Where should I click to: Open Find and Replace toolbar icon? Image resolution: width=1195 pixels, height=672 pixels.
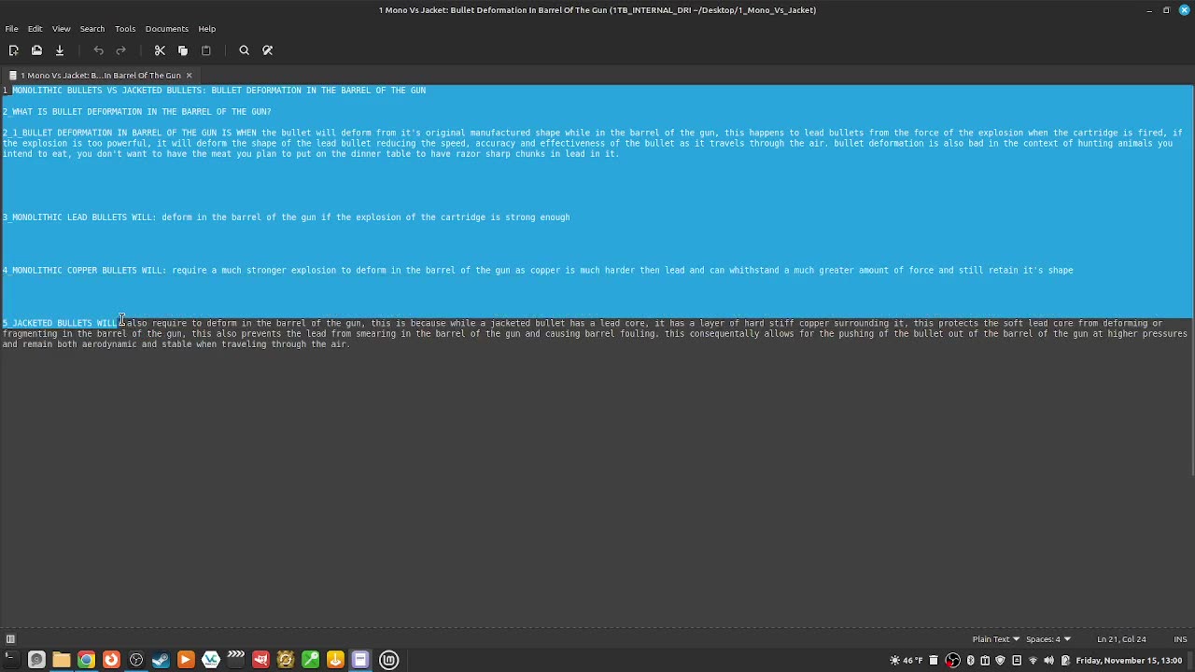tap(268, 50)
